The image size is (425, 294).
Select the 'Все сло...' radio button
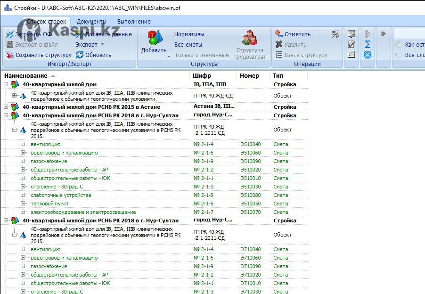click(x=399, y=55)
